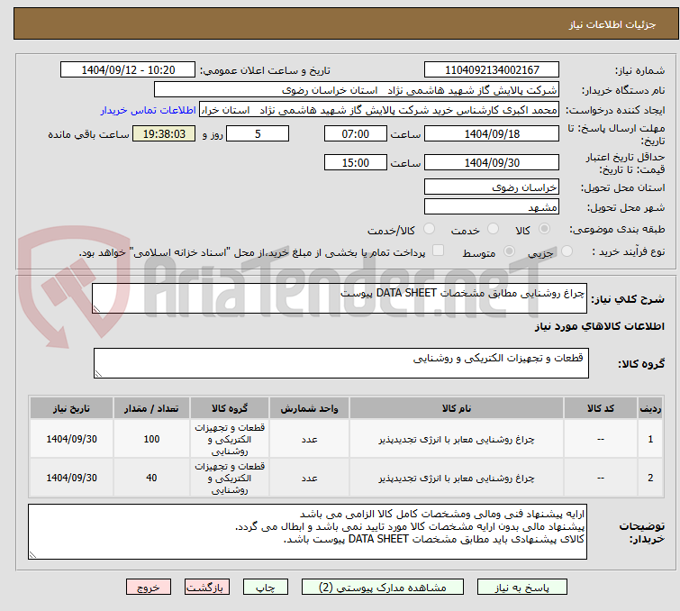Click the row 2 product name cell
Image resolution: width=680 pixels, height=611 pixels.
pos(457,478)
